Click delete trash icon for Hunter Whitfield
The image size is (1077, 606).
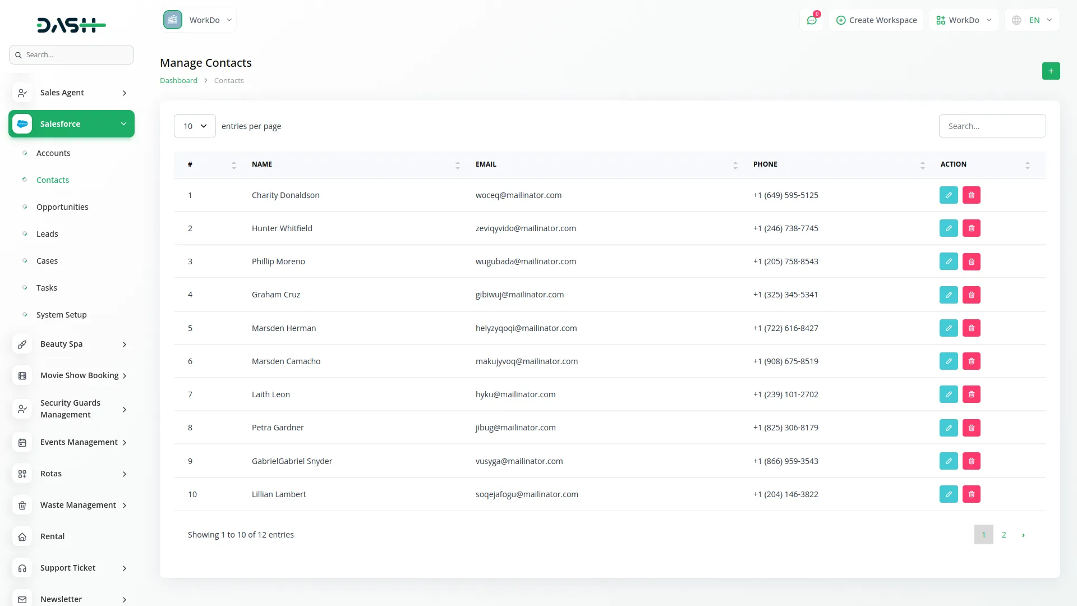[972, 228]
